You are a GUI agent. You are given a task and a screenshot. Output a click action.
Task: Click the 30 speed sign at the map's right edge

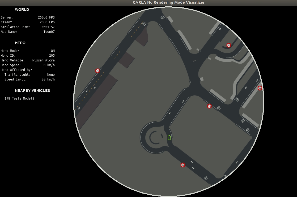(x=260, y=88)
